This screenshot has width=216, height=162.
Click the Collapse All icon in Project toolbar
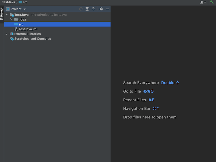tap(93, 9)
